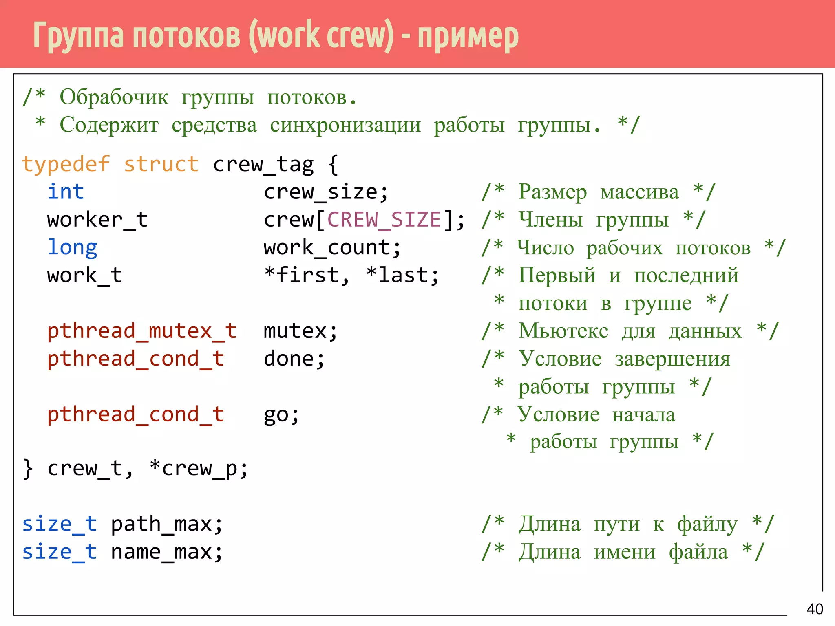Click the '*last;' pointer field
Image resolution: width=835 pixels, height=626 pixels.
(402, 275)
